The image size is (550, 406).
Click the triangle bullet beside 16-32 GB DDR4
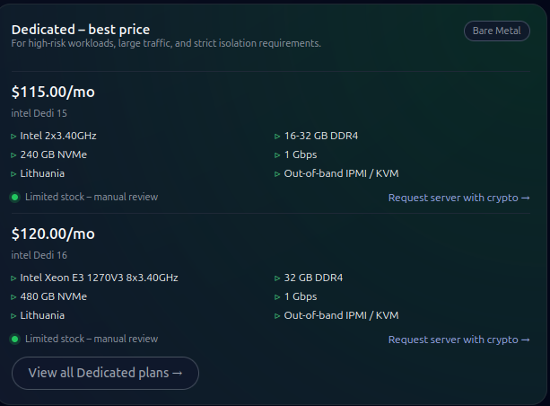(277, 137)
